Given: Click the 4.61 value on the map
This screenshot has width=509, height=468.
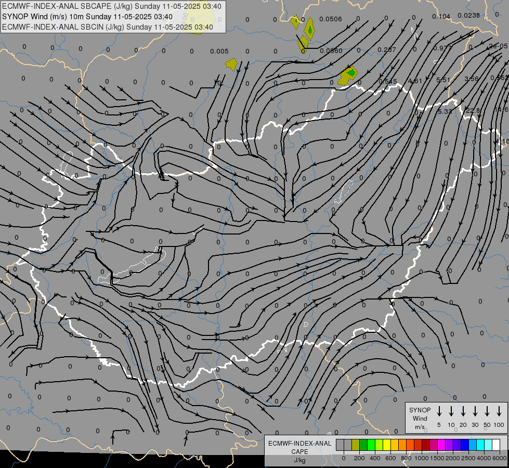Looking at the screenshot, I should [x=415, y=81].
